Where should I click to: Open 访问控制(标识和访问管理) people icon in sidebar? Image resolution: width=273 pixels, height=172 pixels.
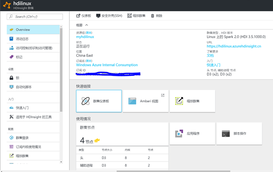point(11,48)
